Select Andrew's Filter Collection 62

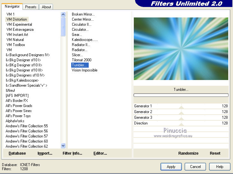tap(27, 146)
